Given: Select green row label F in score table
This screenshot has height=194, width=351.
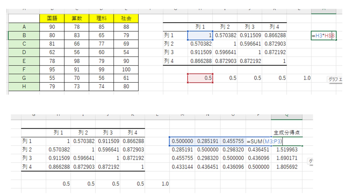Looking at the screenshot, I should point(24,69).
